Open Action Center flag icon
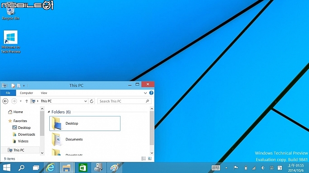 [236, 168]
